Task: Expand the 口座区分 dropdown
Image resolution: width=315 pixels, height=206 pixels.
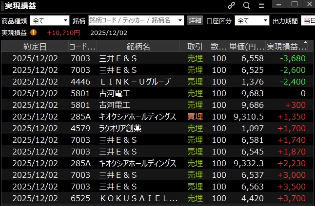Action: (x=265, y=21)
